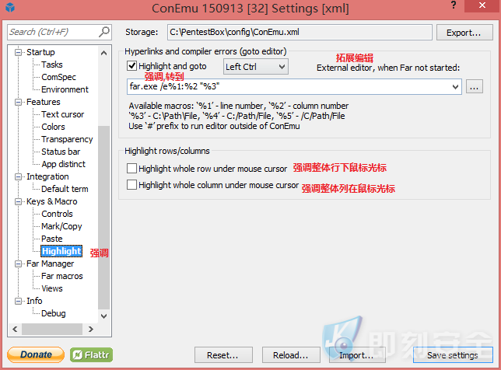
Task: Collapse the Info tree node
Action: click(19, 301)
